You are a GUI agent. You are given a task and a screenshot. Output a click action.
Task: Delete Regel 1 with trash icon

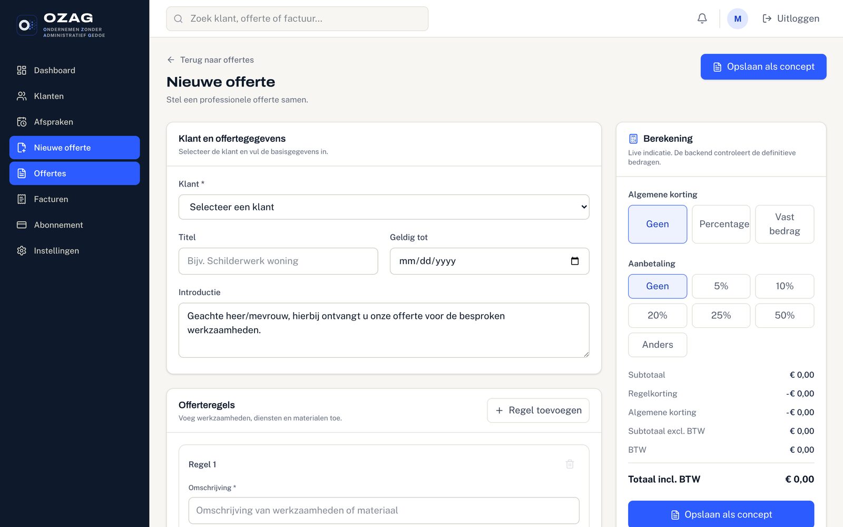(x=570, y=464)
